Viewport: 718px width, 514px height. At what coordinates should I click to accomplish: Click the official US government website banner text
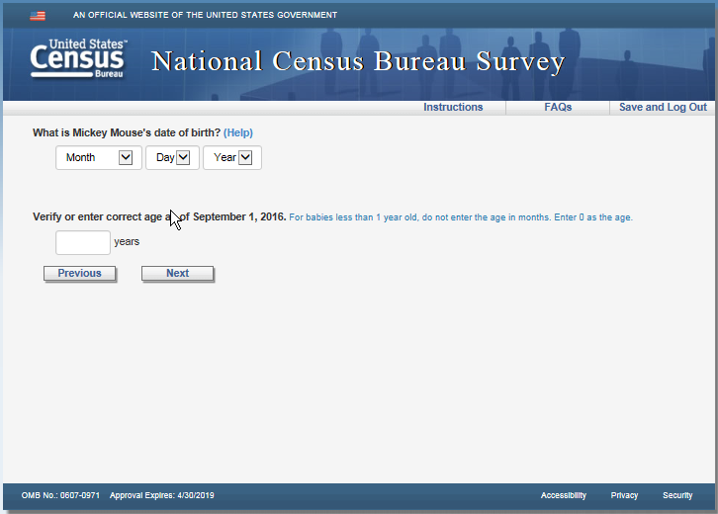point(205,16)
